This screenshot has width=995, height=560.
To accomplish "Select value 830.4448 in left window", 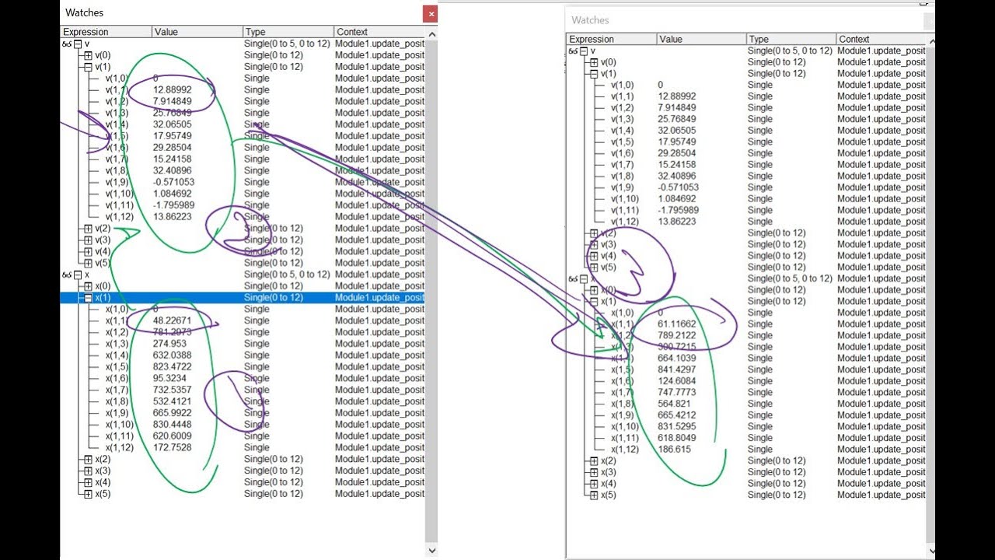I will [173, 425].
